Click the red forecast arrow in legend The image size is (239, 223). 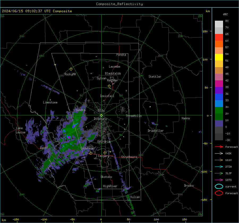219,147
